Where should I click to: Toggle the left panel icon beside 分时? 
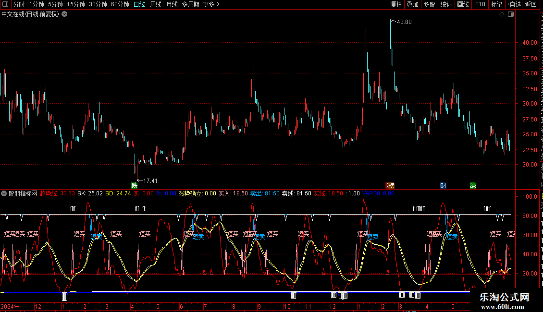(5, 4)
